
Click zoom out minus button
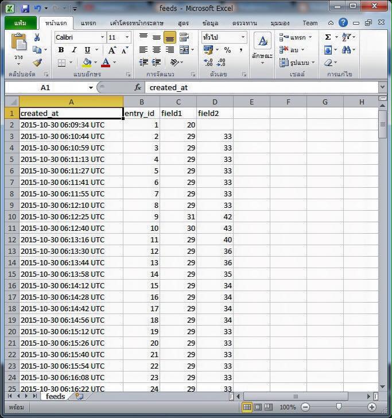coord(305,407)
